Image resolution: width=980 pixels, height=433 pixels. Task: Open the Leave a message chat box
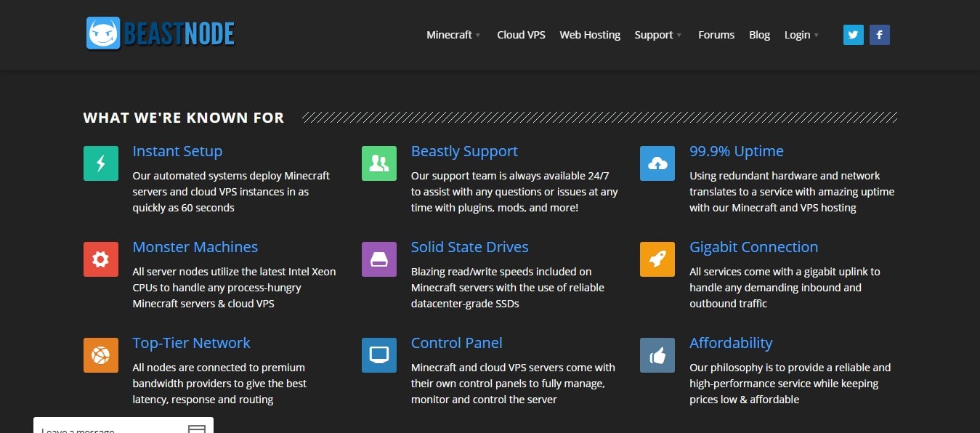coord(123,425)
